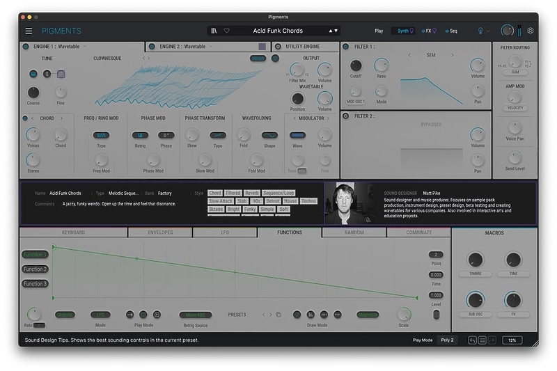Click the wavetable 3D view icon next to Morph
Screen dimensions: 557x371
pyautogui.click(x=275, y=58)
